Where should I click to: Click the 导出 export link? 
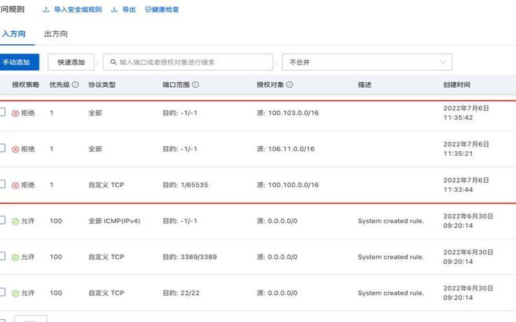coord(129,10)
